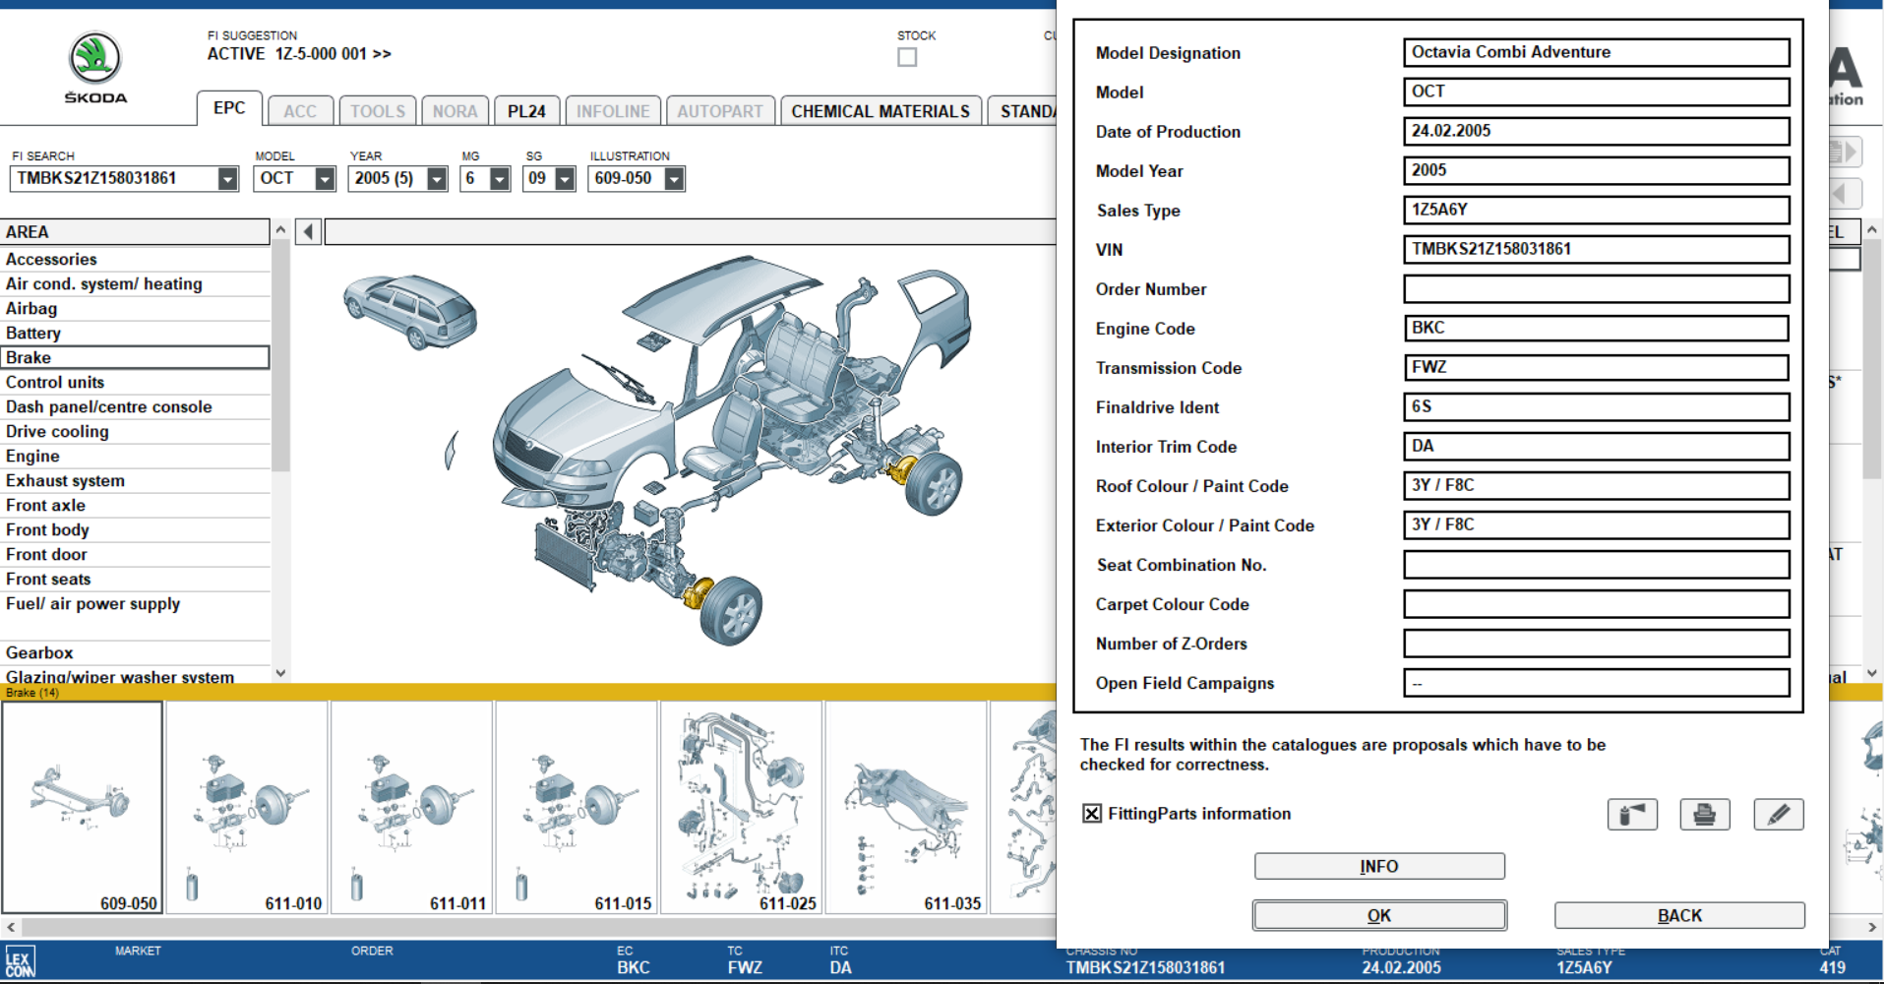Switch to the NORA tab

(x=455, y=111)
